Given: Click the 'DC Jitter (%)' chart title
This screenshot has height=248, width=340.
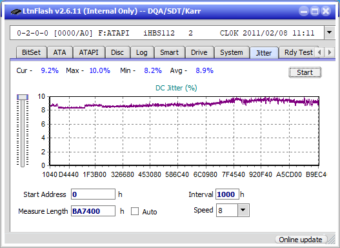Looking at the screenshot, I should click(176, 88).
